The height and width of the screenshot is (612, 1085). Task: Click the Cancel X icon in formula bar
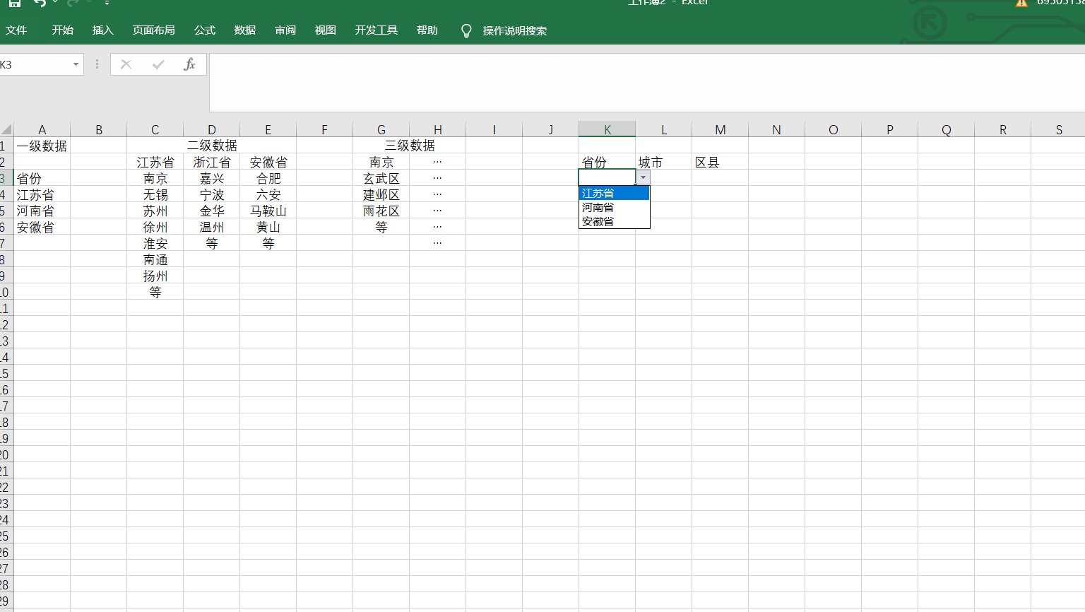126,64
